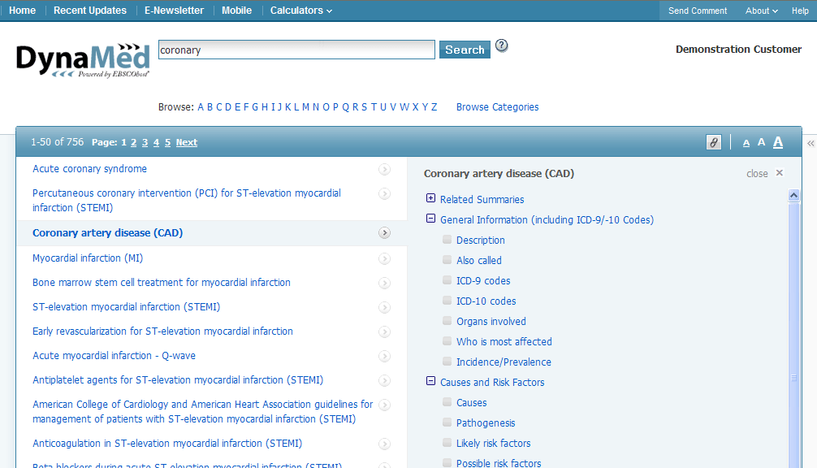Screen dimensions: 817x468
Task: Click arrow icon beside Acute coronary syndrome
Action: pyautogui.click(x=384, y=169)
